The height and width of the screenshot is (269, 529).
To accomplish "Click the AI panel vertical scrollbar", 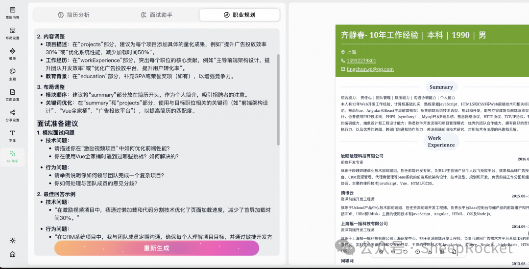I will (x=278, y=100).
